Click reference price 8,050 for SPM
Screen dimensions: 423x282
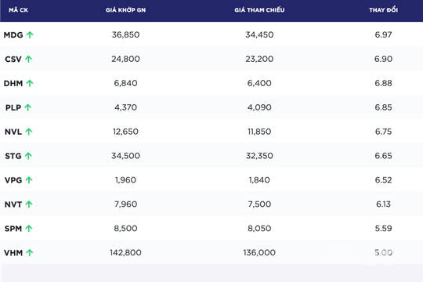pyautogui.click(x=259, y=228)
